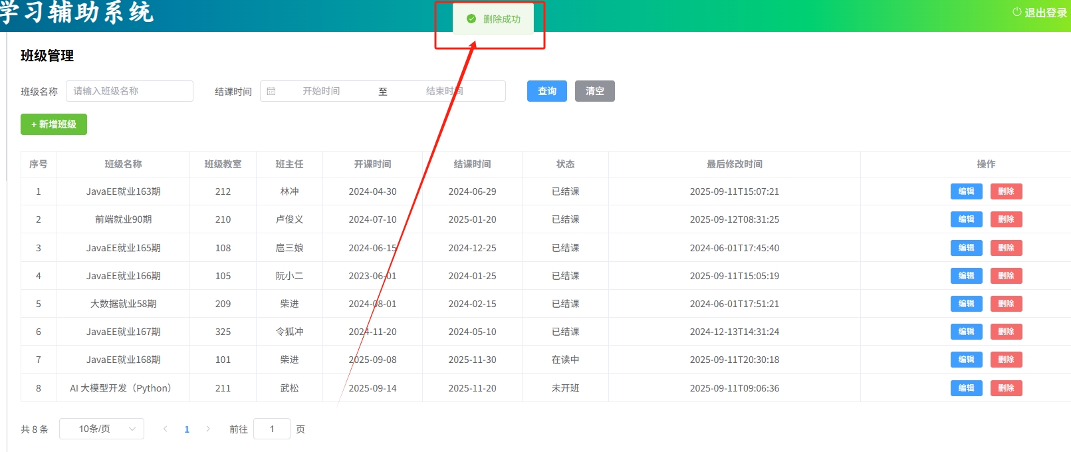Click classroom number 212
Viewport: 1071px width, 452px height.
tap(223, 191)
